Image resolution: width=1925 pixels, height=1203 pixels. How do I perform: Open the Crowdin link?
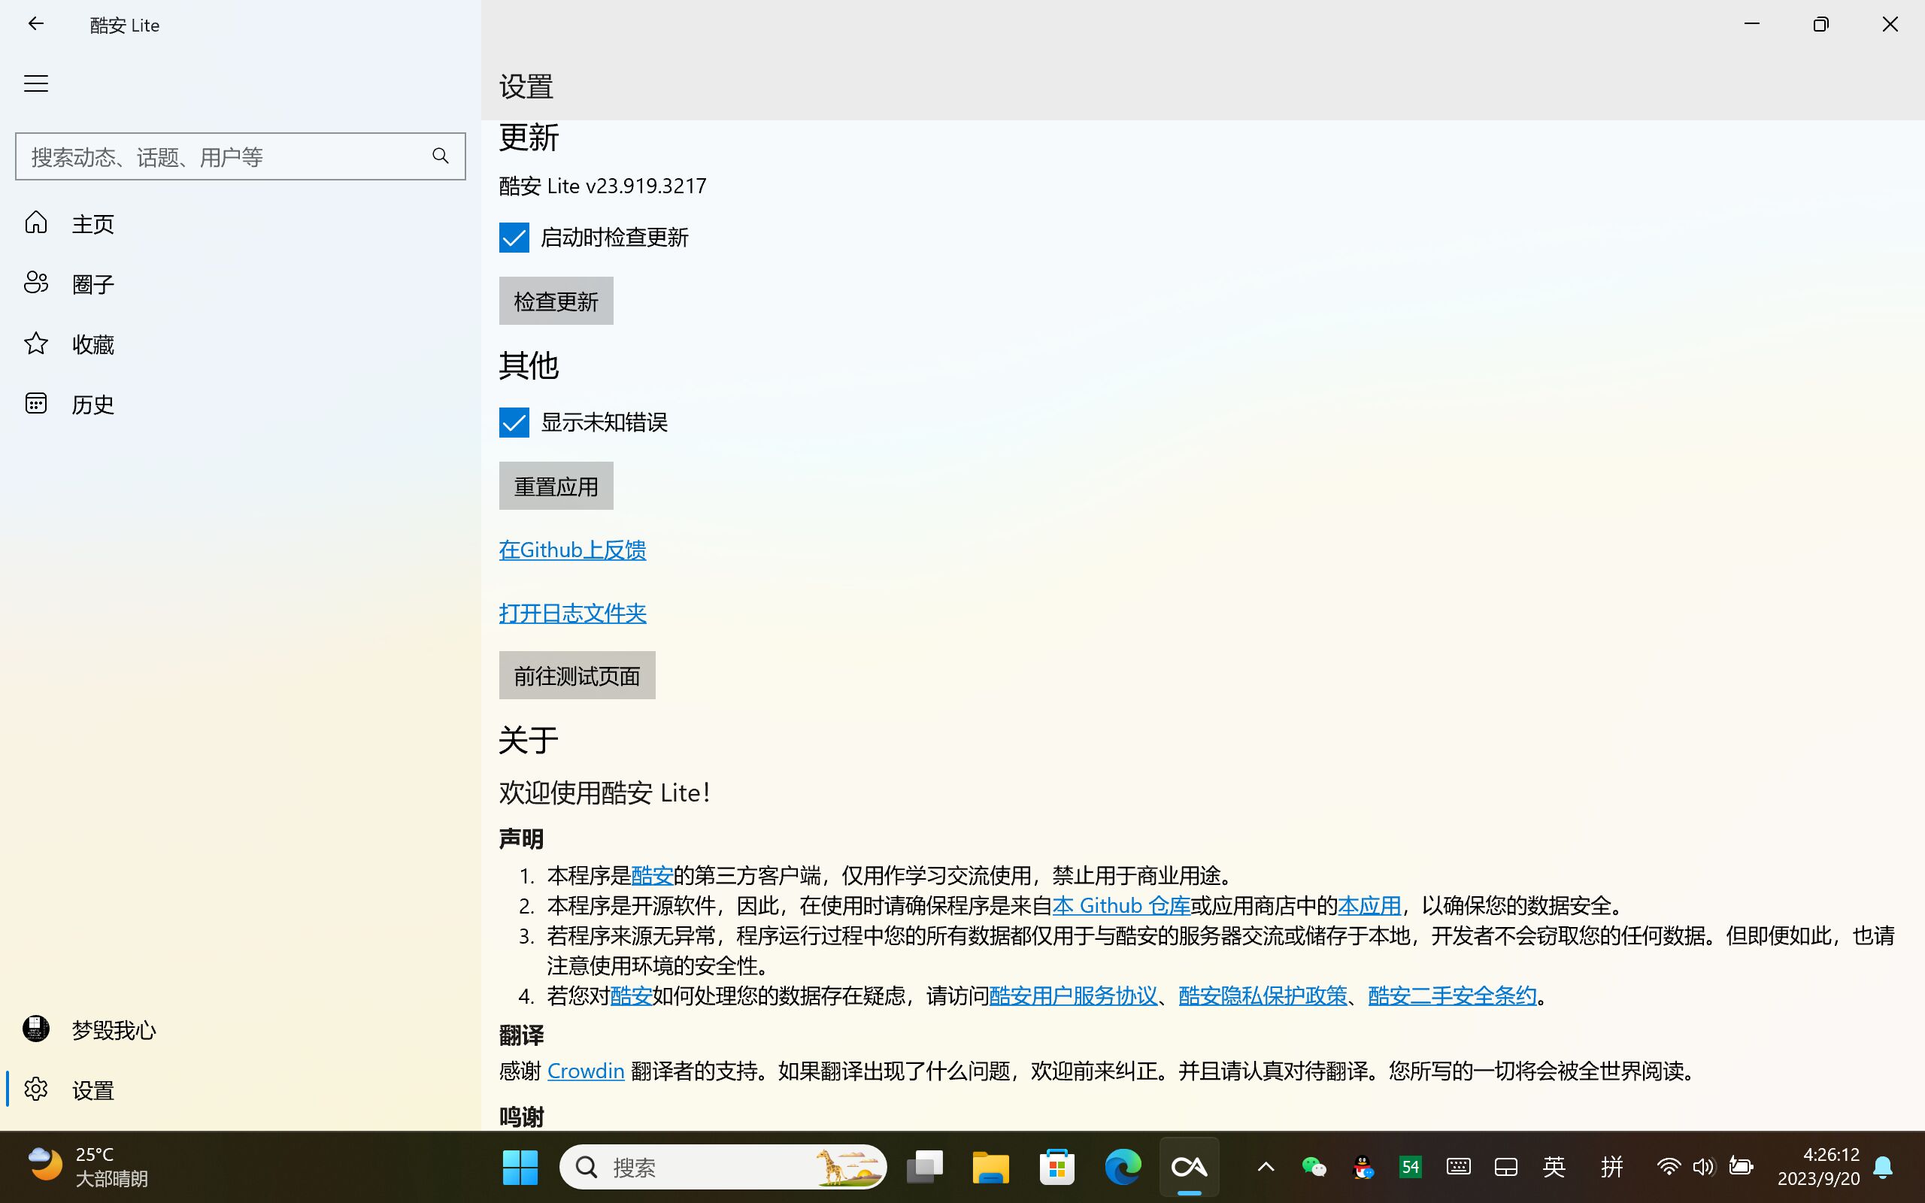[586, 1070]
